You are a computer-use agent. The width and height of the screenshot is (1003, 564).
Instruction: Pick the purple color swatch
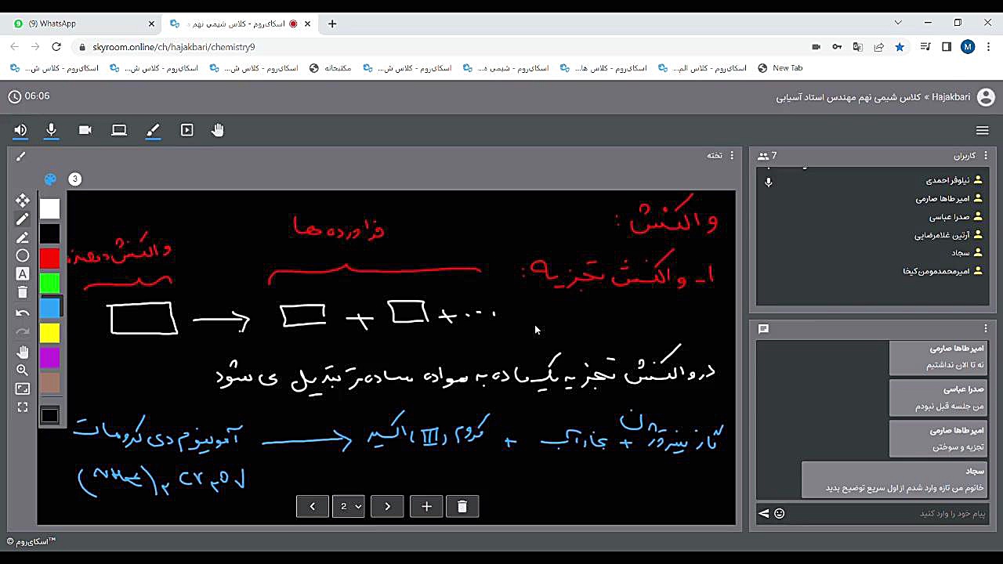[x=50, y=358]
